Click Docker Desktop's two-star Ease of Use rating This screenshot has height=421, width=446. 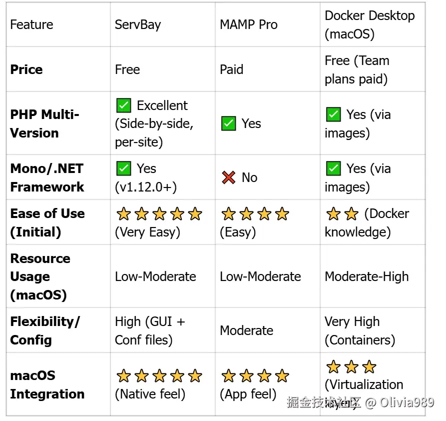pyautogui.click(x=342, y=214)
